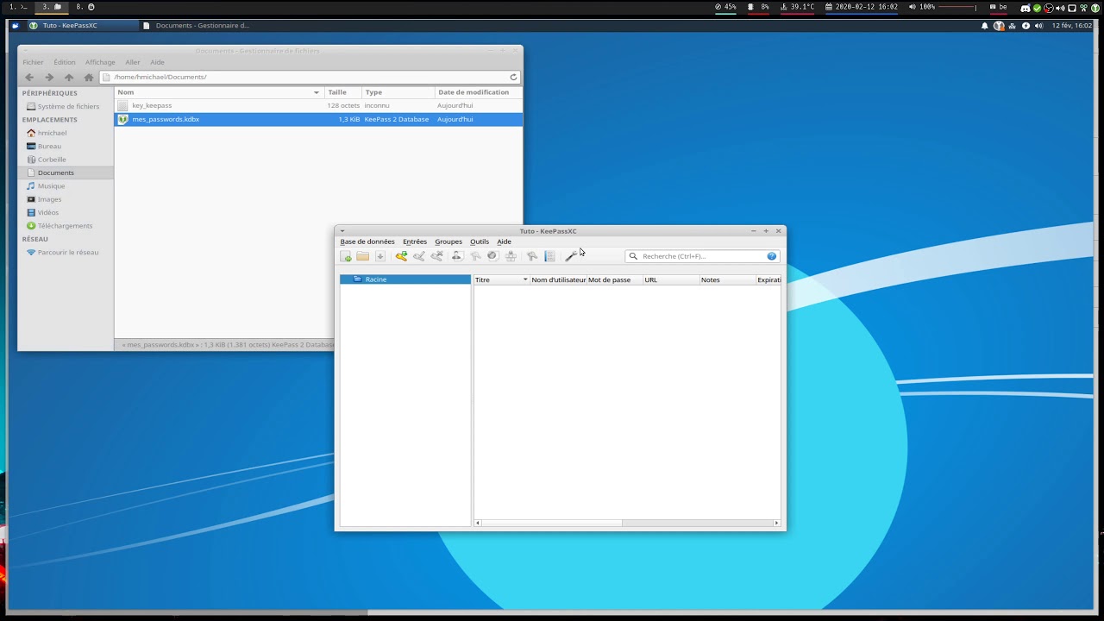Open the Entrées menu in KeePassXC

[415, 241]
